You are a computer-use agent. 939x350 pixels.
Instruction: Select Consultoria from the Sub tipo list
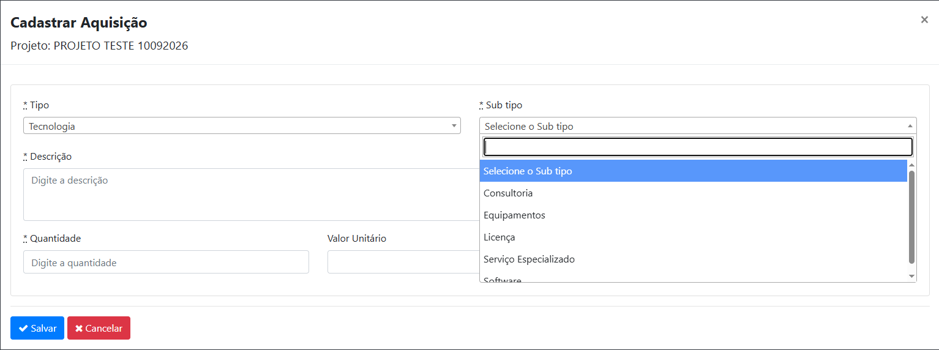click(693, 193)
